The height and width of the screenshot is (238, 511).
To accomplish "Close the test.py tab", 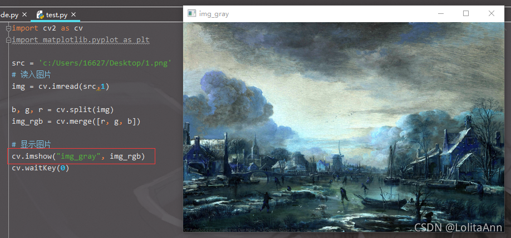I will click(x=73, y=14).
